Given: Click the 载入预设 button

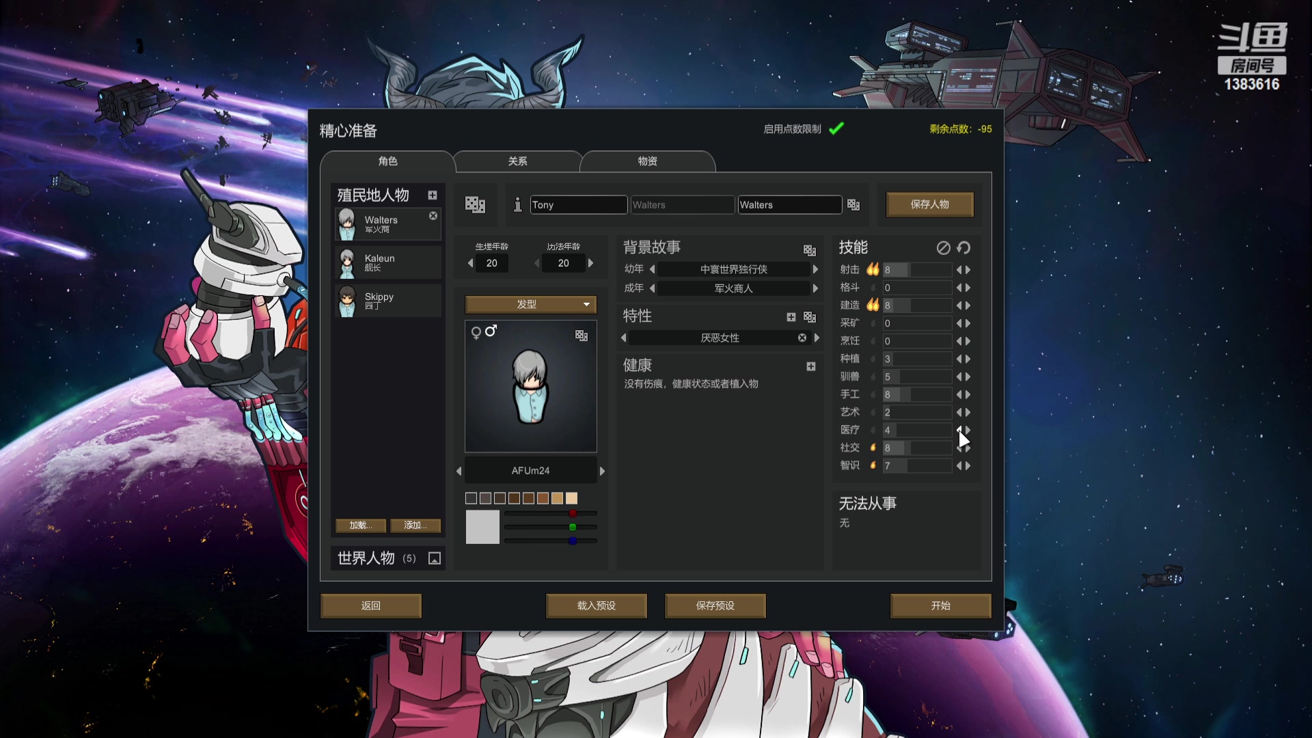Looking at the screenshot, I should pyautogui.click(x=597, y=605).
